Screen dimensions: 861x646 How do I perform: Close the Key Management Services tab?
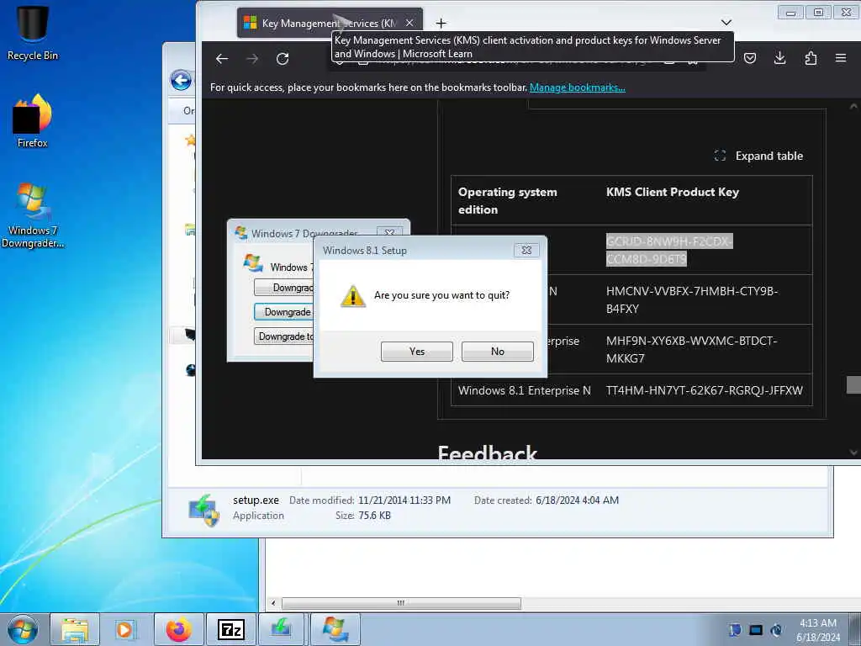409,23
